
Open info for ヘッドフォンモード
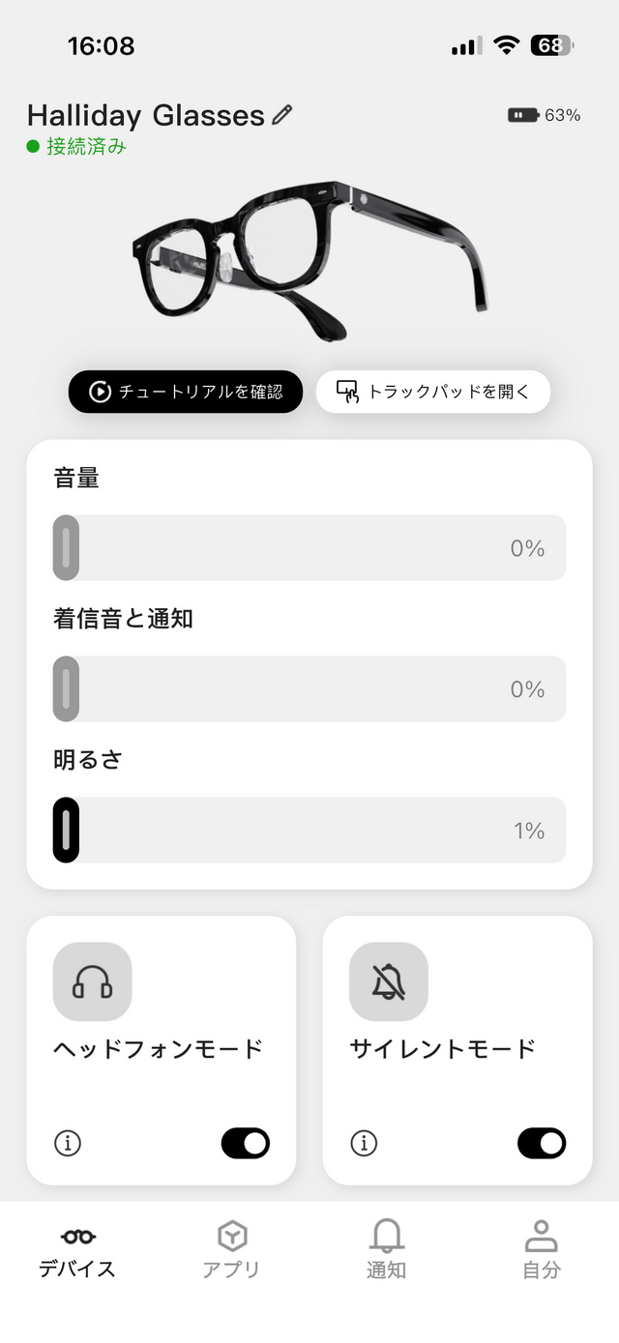pos(68,1143)
